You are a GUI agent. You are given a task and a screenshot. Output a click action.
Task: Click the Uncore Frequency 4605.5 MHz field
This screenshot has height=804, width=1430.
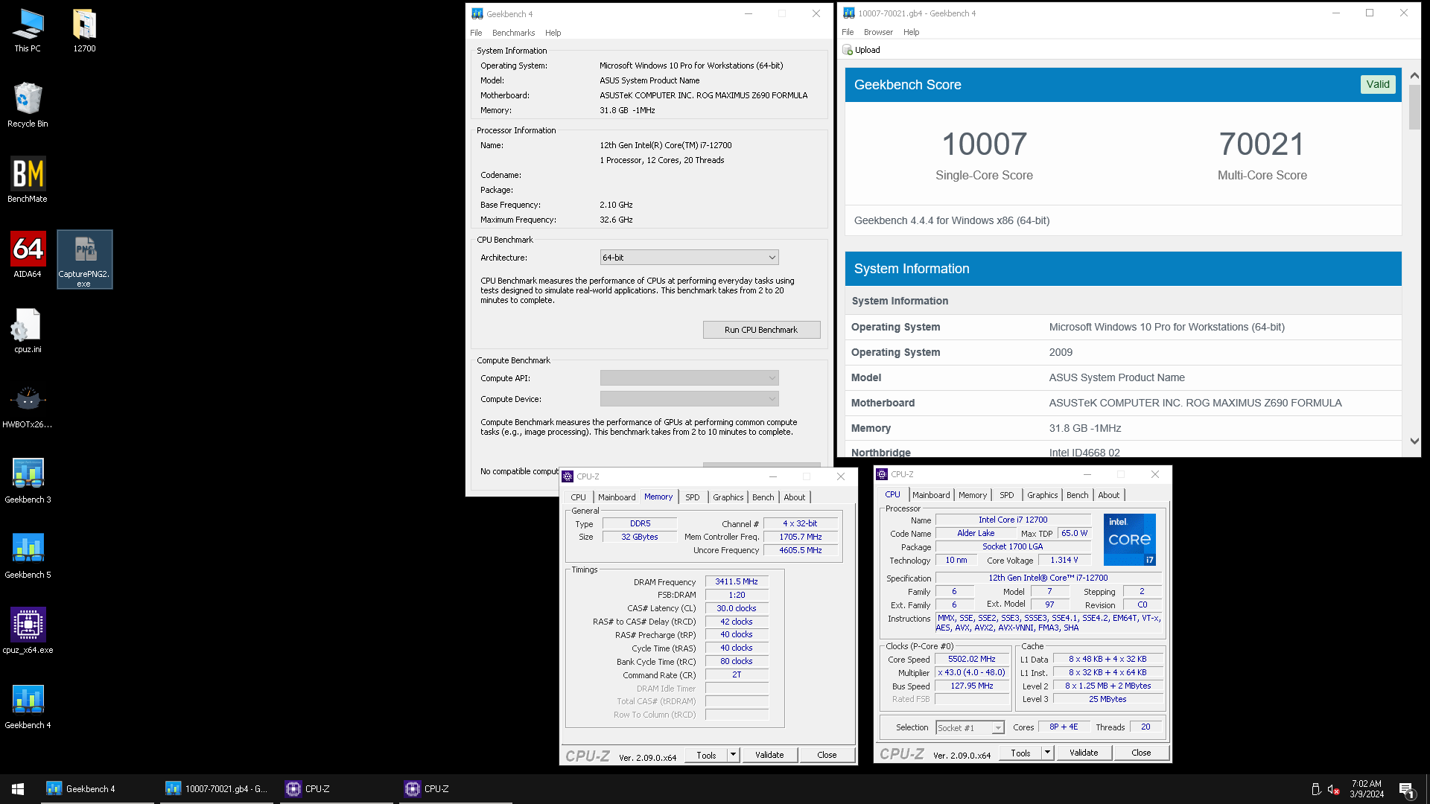(800, 551)
